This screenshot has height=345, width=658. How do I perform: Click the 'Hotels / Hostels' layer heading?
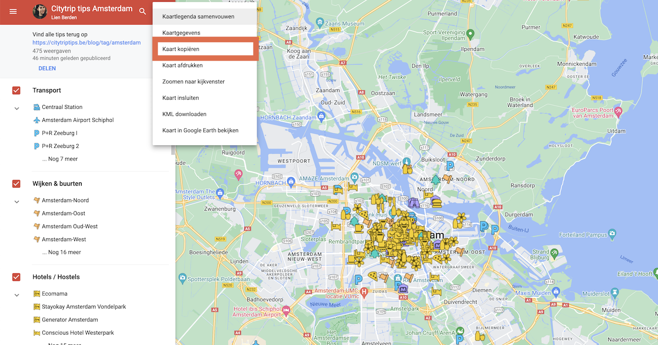pos(56,277)
